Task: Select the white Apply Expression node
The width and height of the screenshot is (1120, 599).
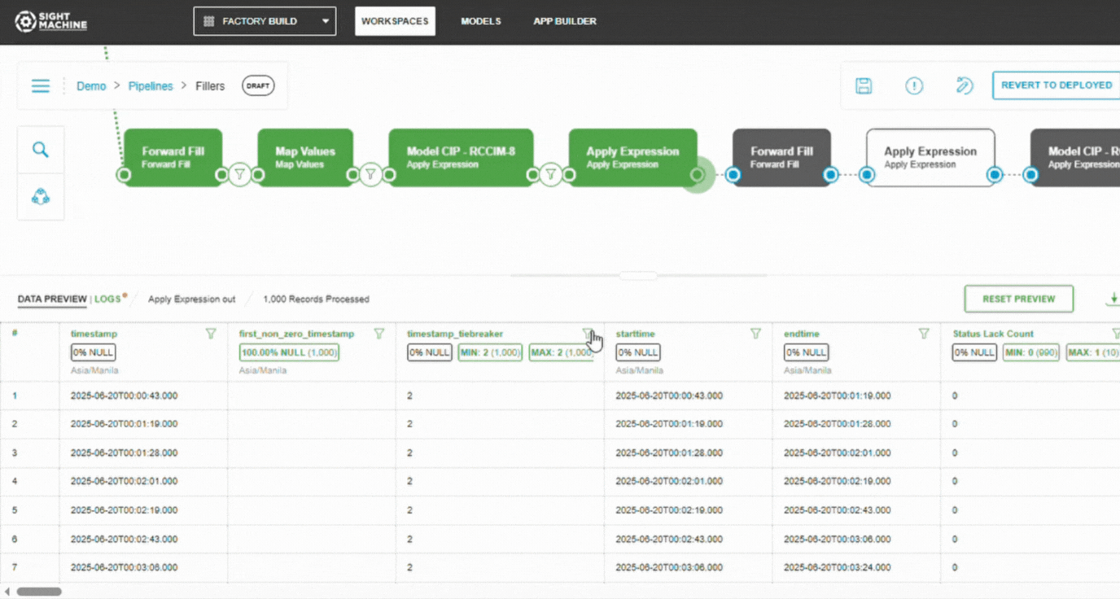Action: [x=930, y=157]
